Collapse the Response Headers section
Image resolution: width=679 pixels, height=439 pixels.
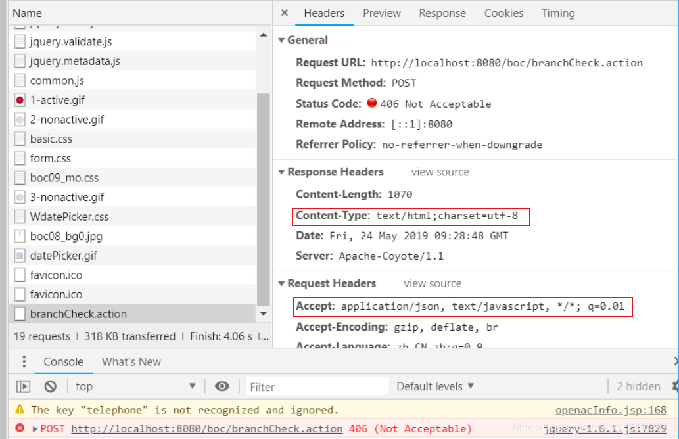[x=281, y=172]
